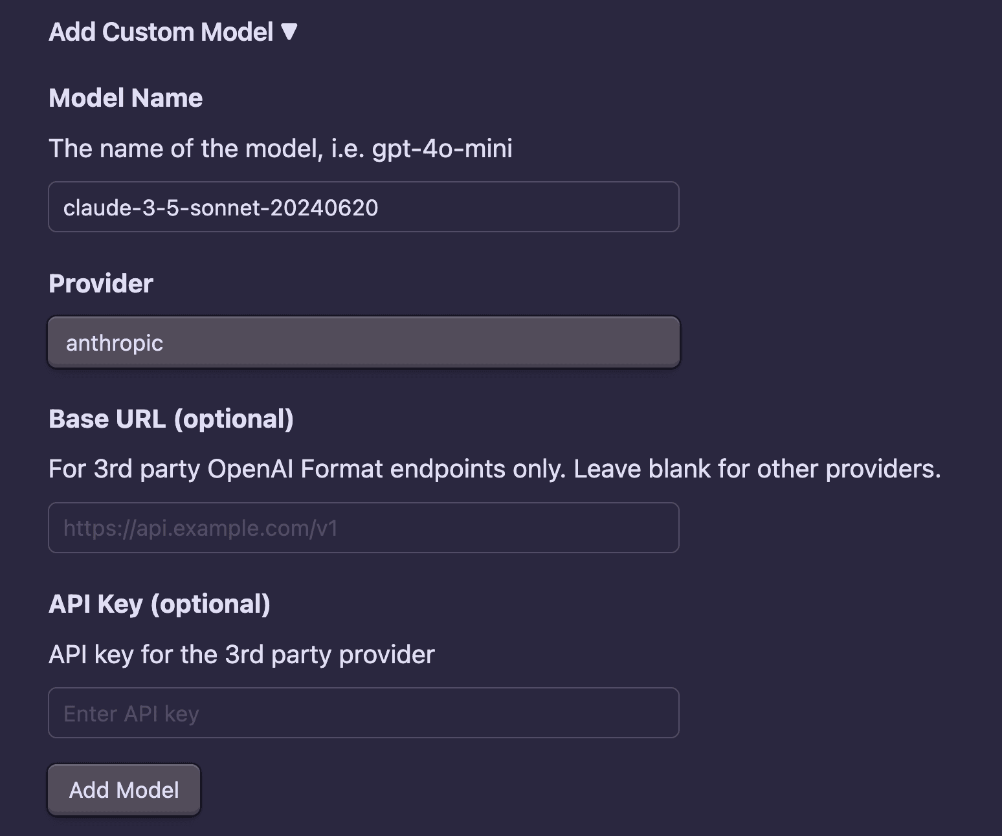This screenshot has height=836, width=1002.
Task: Click 'Leave blank for other providers' text
Action: pyautogui.click(x=757, y=469)
